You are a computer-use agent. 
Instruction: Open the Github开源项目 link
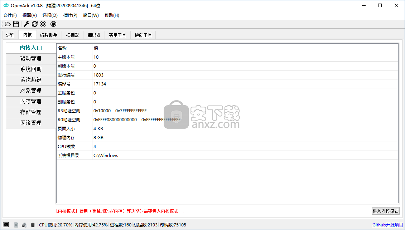[x=388, y=225]
